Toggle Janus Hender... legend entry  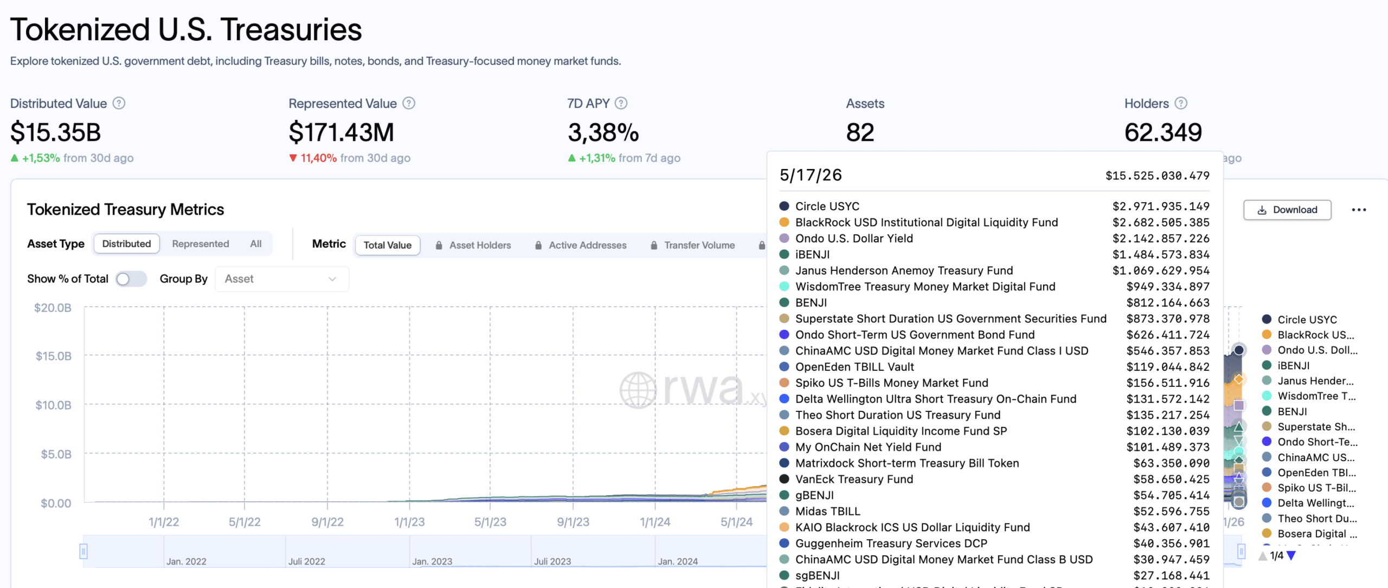tap(1308, 380)
